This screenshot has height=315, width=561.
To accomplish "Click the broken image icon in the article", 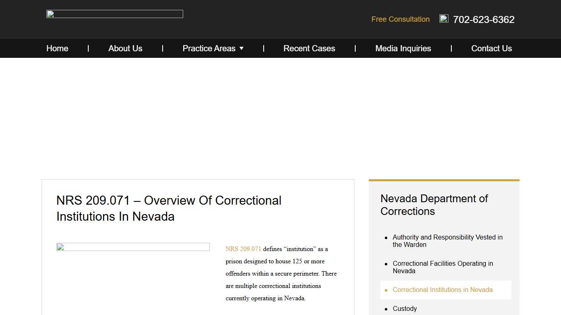I will (x=60, y=247).
